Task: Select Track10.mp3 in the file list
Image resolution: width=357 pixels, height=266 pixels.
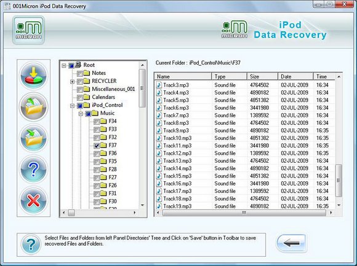Action: [178, 138]
